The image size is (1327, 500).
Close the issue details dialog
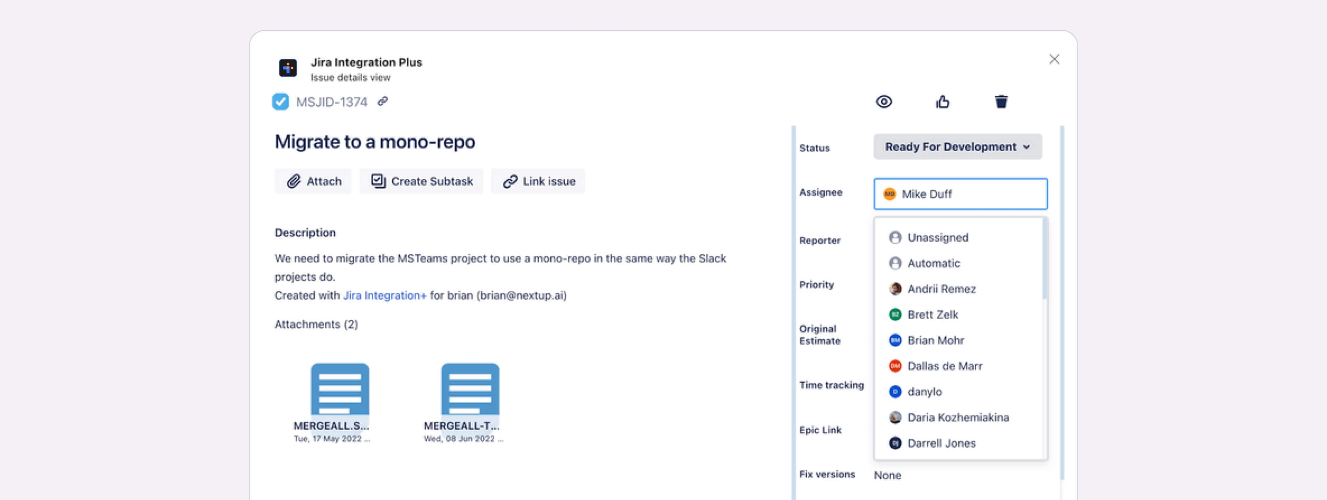pos(1054,60)
